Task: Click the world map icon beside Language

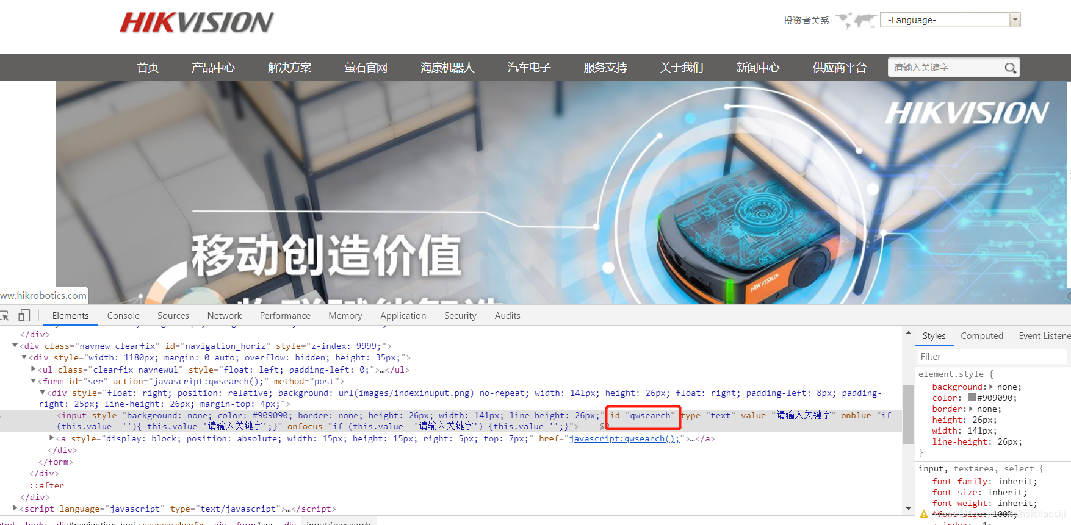Action: click(x=856, y=20)
